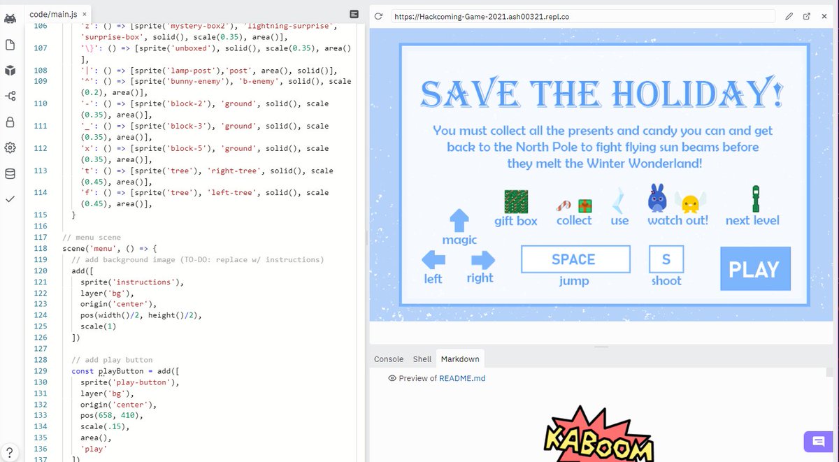Click the pencil edit icon in webview bar
This screenshot has width=839, height=462.
pyautogui.click(x=789, y=15)
